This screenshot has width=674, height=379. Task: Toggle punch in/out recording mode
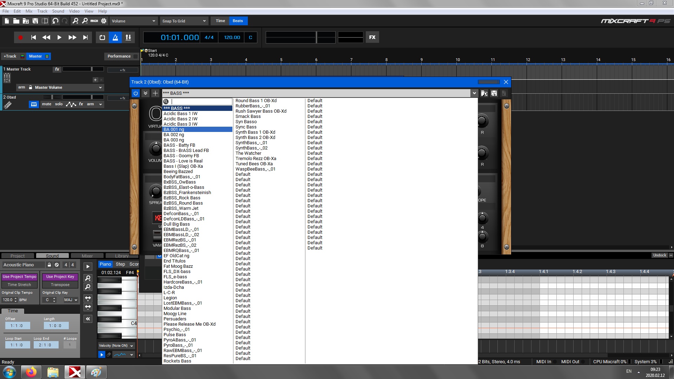(128, 38)
